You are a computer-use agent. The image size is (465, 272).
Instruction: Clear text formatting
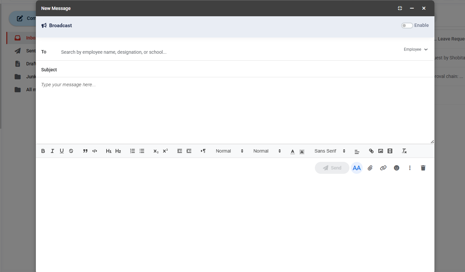(404, 151)
